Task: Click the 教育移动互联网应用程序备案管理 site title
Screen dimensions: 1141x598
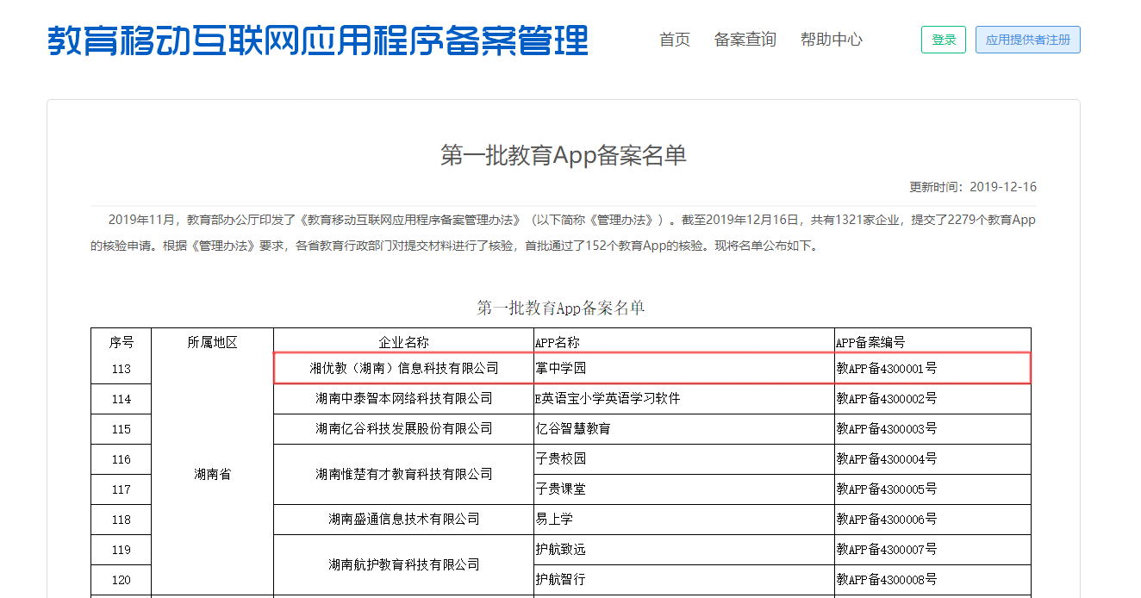Action: click(317, 40)
